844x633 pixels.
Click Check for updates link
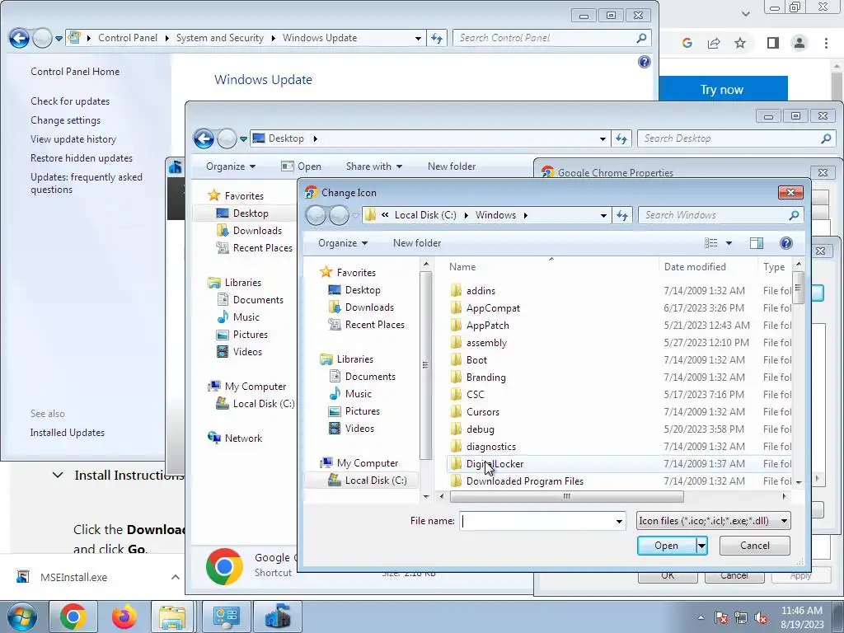[70, 101]
